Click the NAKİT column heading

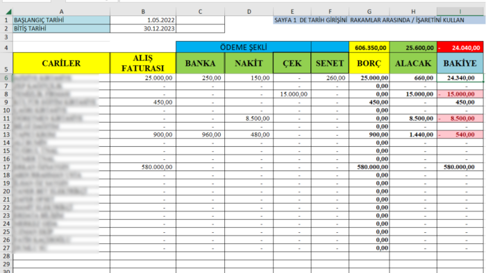point(249,63)
